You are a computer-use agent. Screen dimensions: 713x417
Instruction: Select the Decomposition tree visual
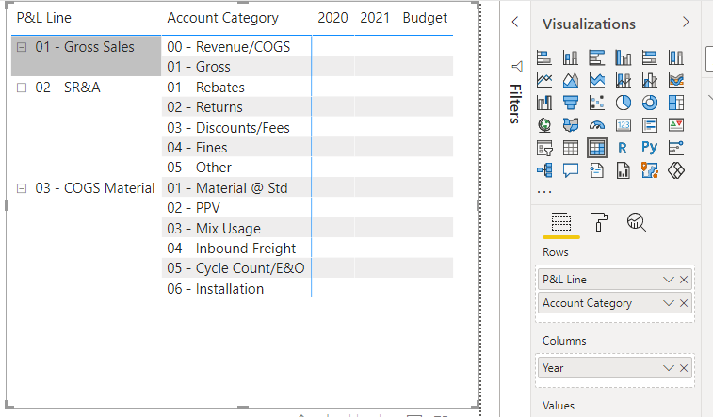point(544,170)
